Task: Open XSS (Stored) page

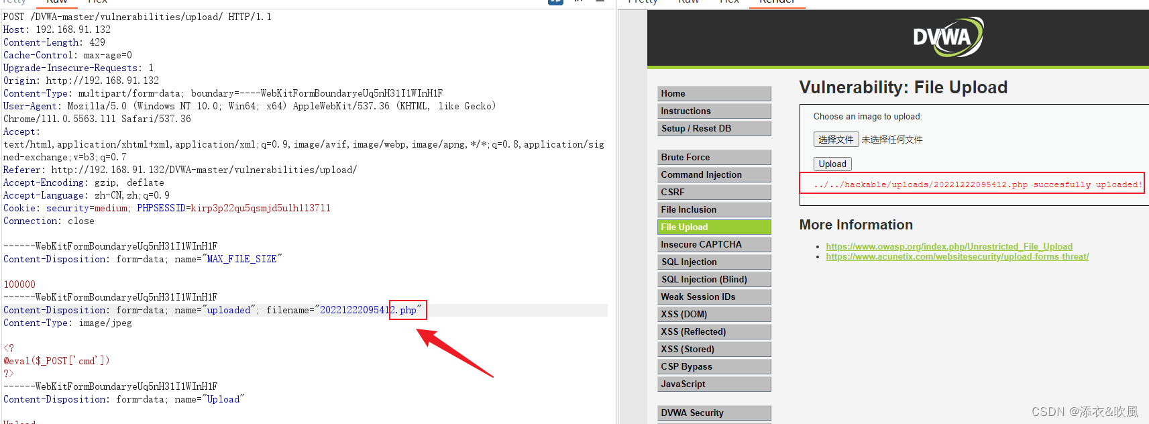Action: (714, 349)
